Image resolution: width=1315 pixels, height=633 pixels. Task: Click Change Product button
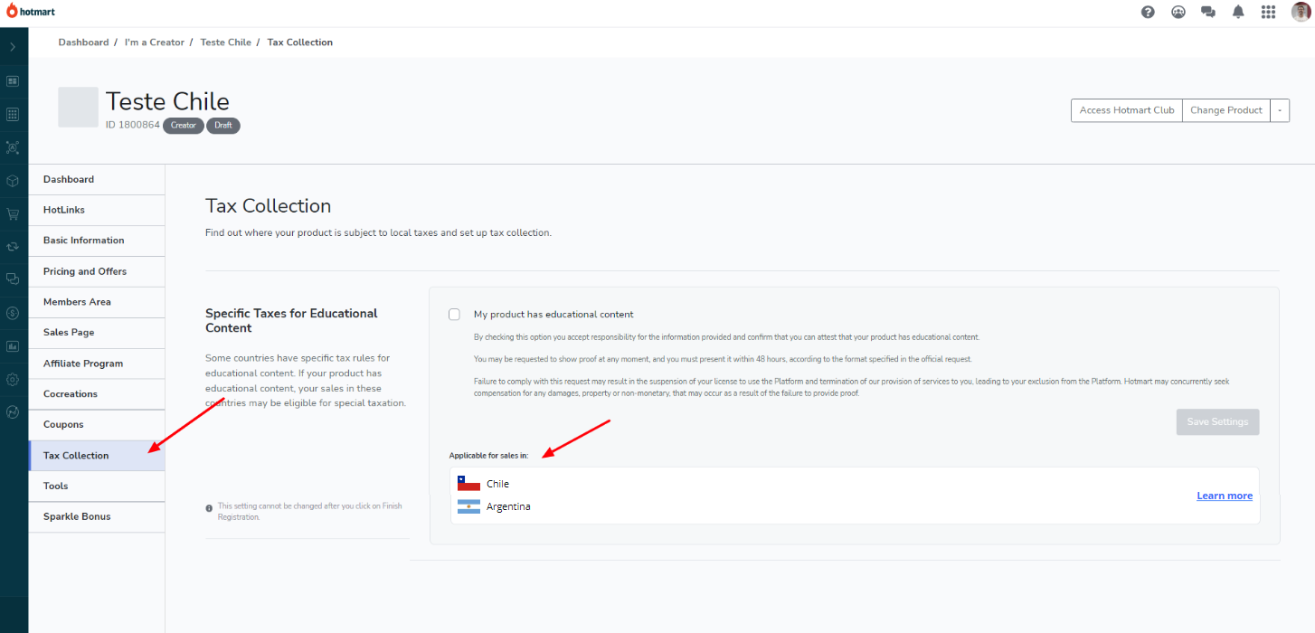tap(1226, 110)
